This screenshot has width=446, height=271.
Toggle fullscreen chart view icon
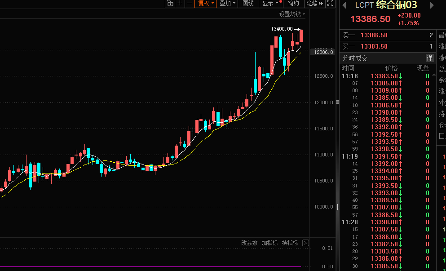tap(331, 4)
